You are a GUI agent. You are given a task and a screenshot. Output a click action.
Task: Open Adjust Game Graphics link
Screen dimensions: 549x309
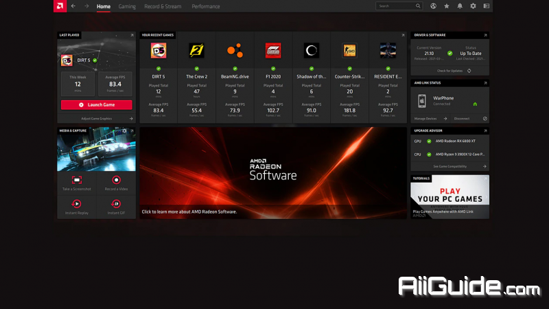96,118
